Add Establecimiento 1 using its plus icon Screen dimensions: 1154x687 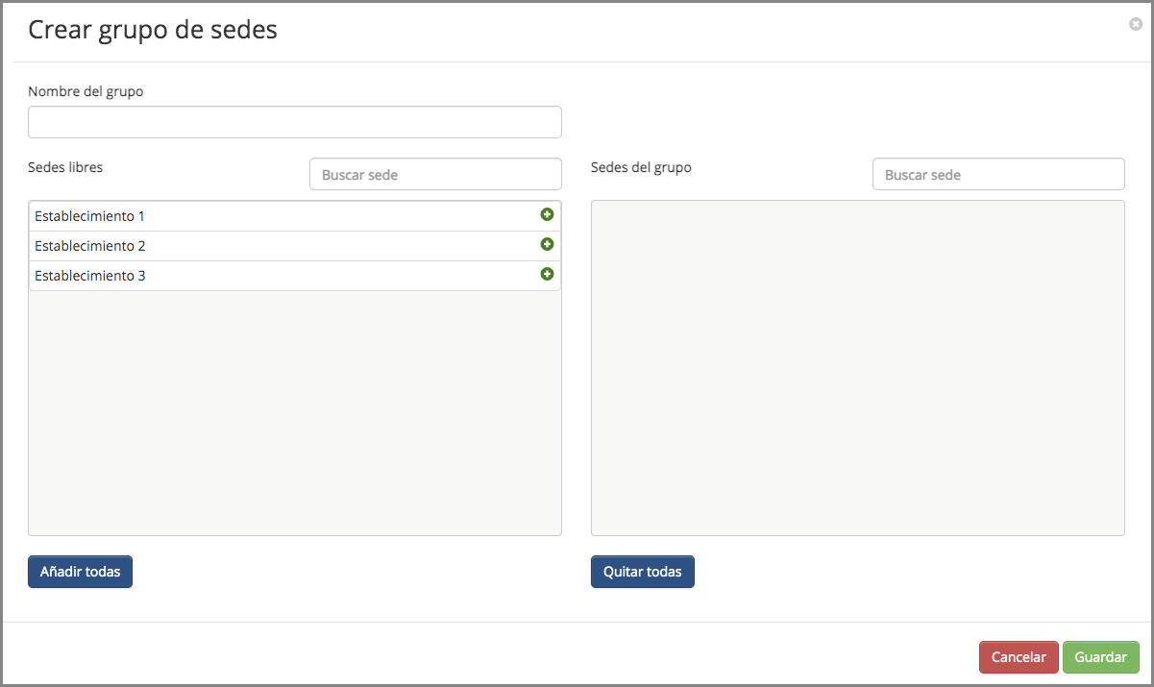tap(547, 215)
